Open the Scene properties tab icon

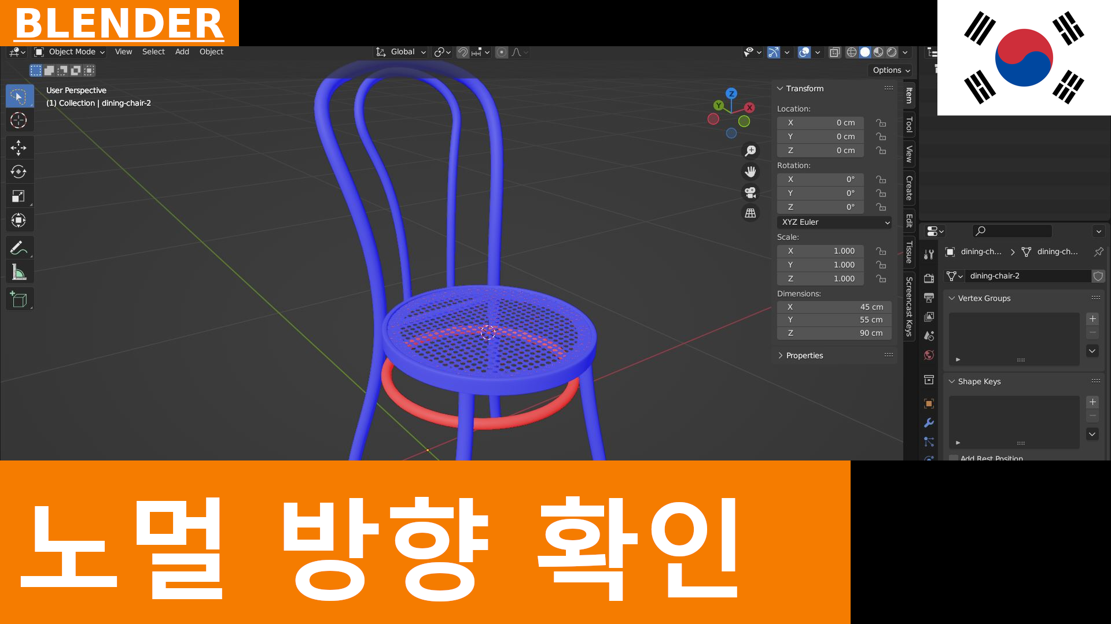[x=929, y=336]
